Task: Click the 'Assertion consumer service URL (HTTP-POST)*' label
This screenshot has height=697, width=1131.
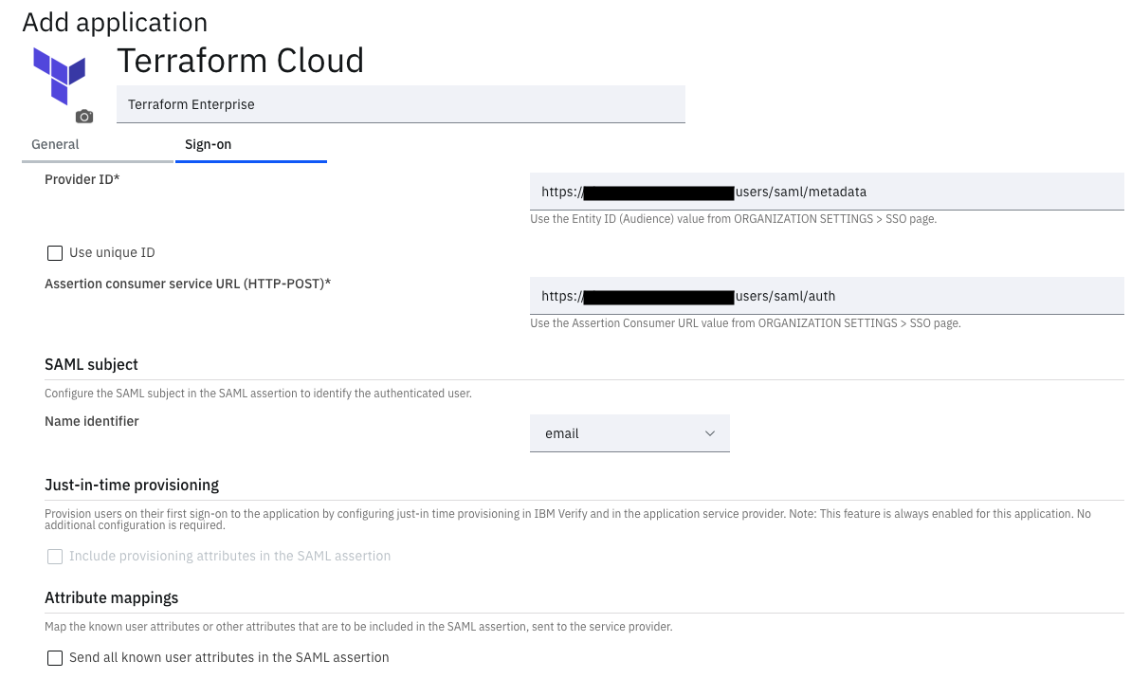Action: point(188,284)
